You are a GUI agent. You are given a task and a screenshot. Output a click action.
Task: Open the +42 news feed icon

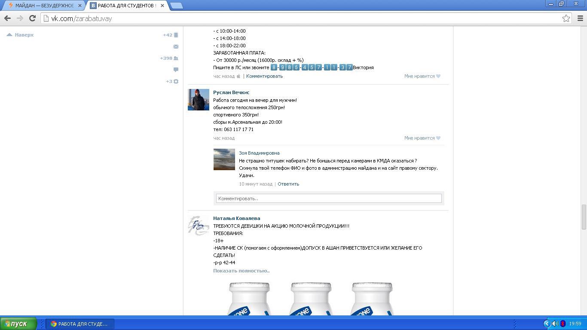pyautogui.click(x=171, y=35)
